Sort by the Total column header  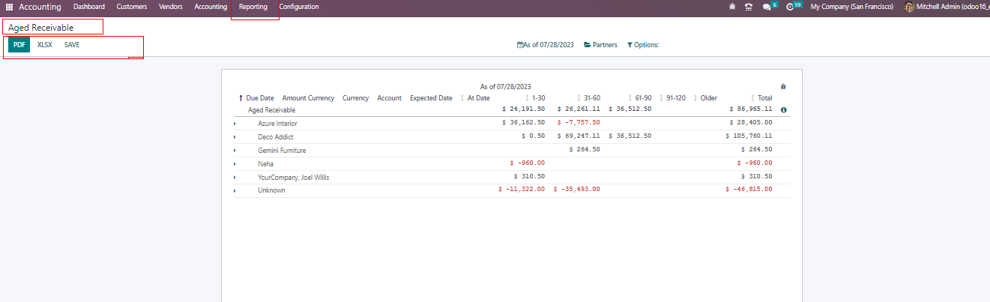click(764, 98)
